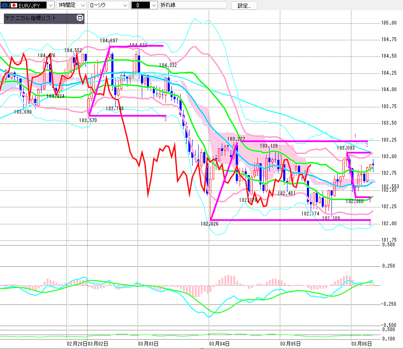Select the 182.026 low price label
403x349 pixels.
[209, 223]
